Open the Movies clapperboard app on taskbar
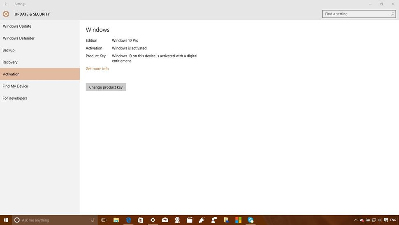 tap(189, 220)
